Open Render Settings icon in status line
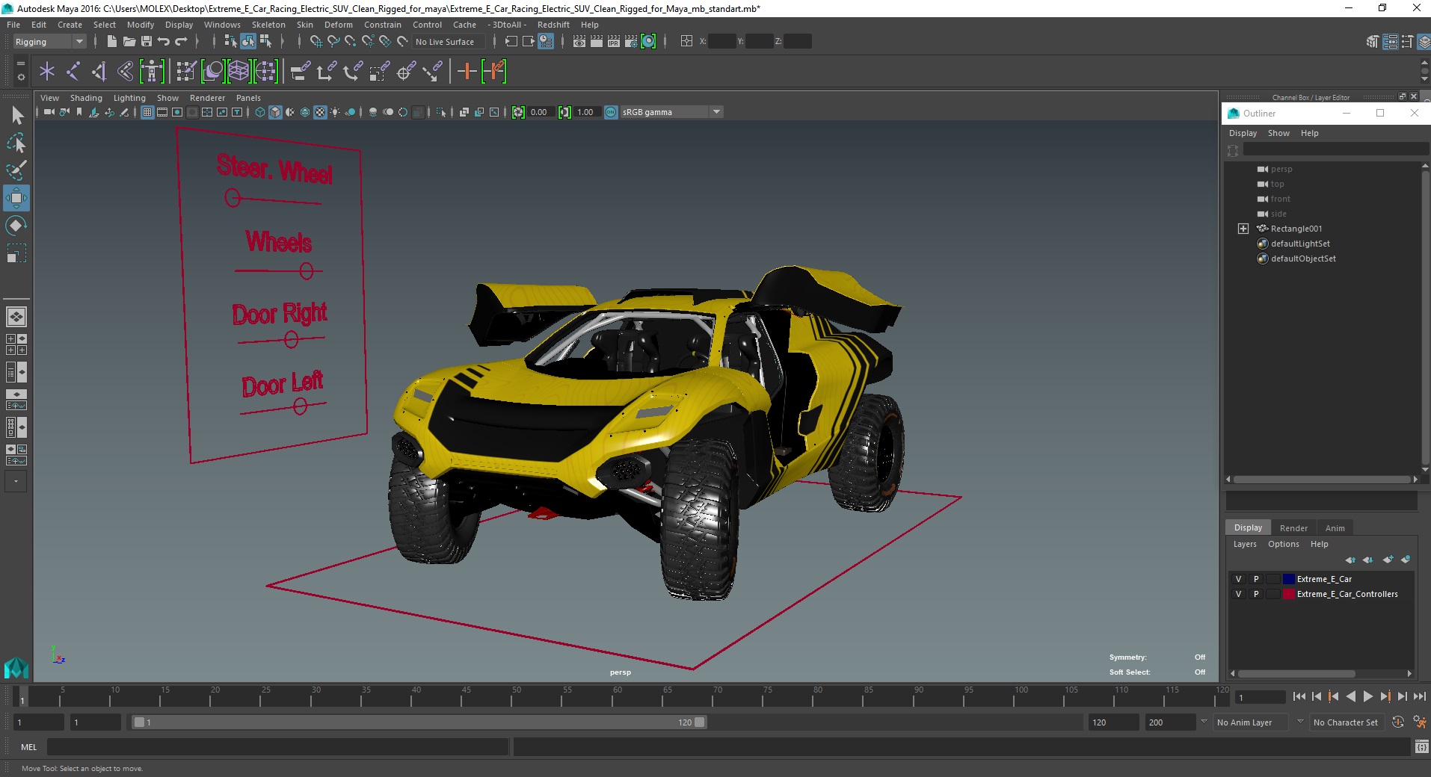 [631, 42]
